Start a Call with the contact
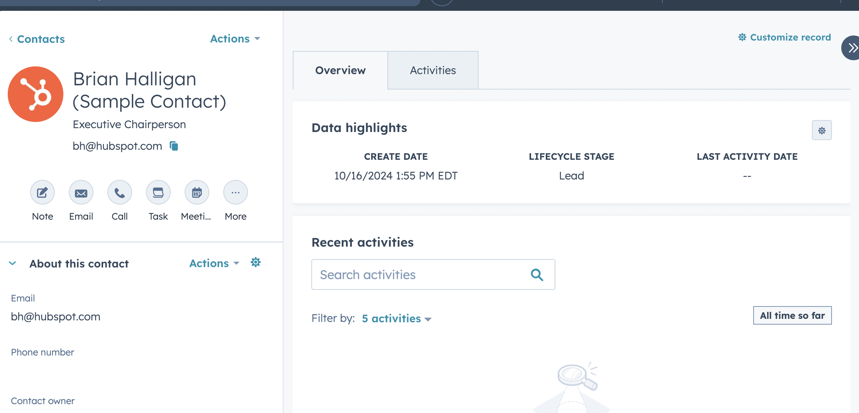 [120, 192]
